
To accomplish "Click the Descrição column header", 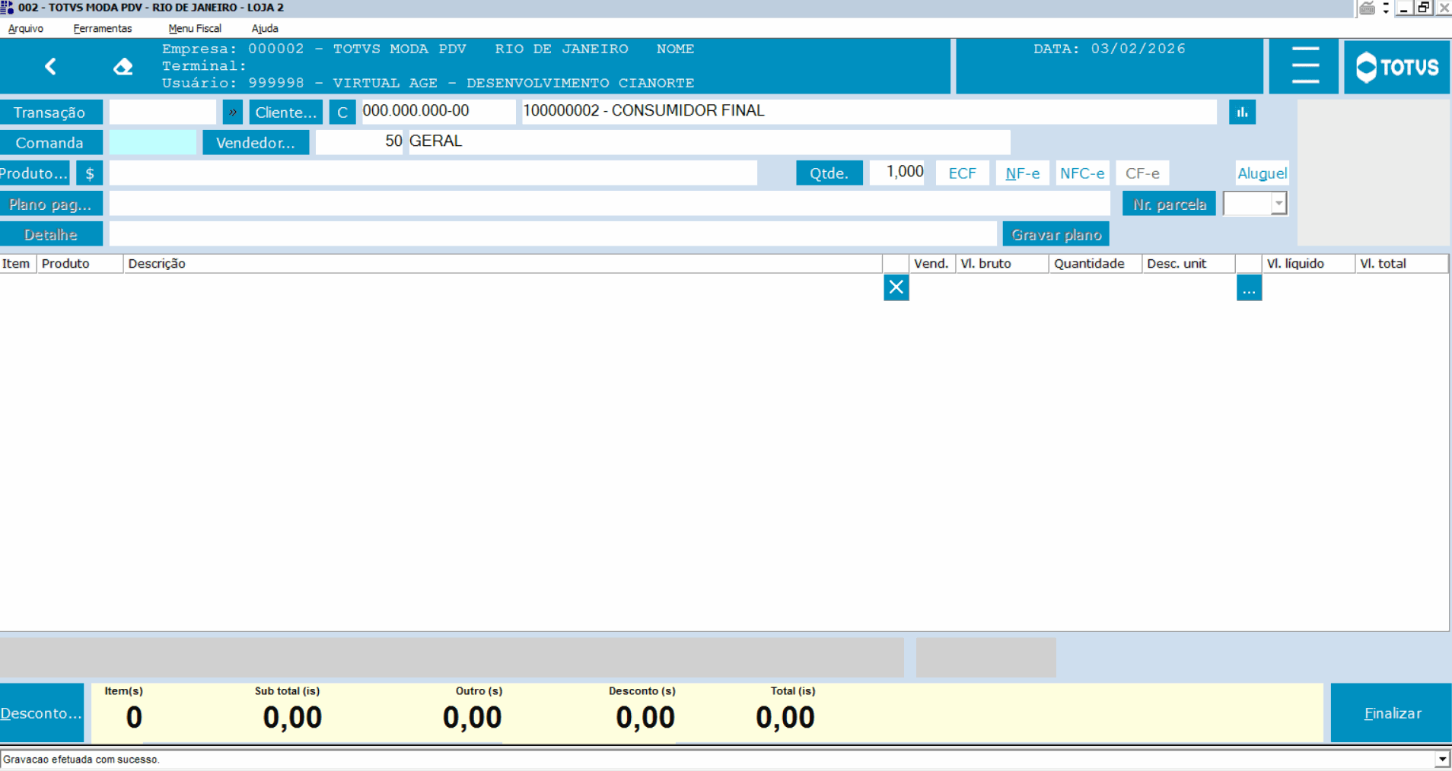I will [502, 264].
